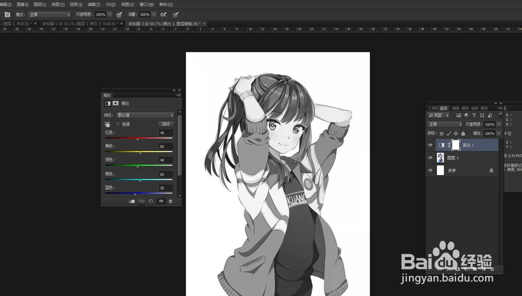Filter layers by shape icon
This screenshot has height=296, width=522.
pyautogui.click(x=482, y=115)
